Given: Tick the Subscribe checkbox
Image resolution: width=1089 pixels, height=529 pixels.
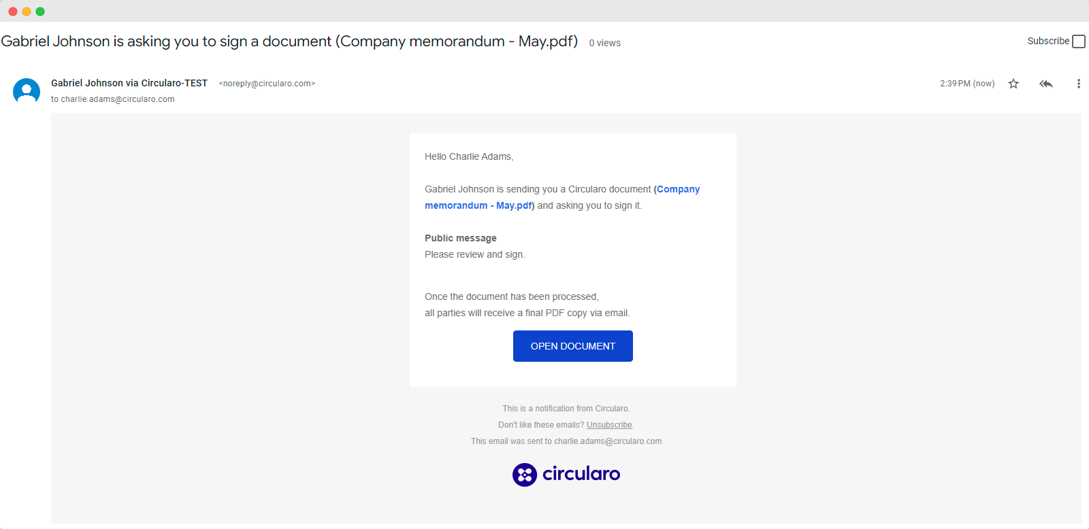Looking at the screenshot, I should click(x=1078, y=41).
